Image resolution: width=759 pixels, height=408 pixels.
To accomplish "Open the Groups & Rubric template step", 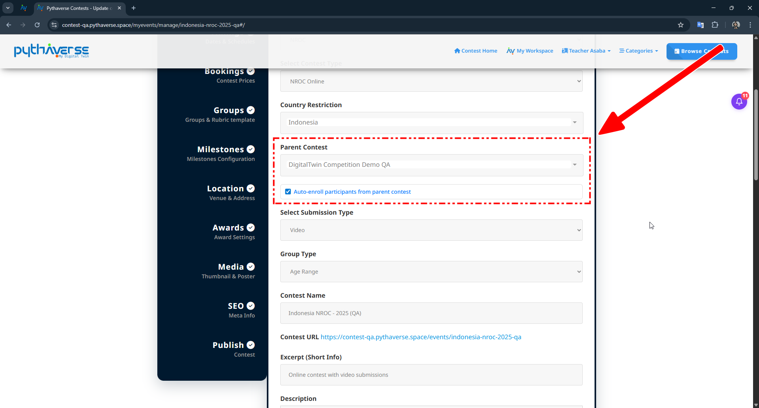I will [x=220, y=114].
